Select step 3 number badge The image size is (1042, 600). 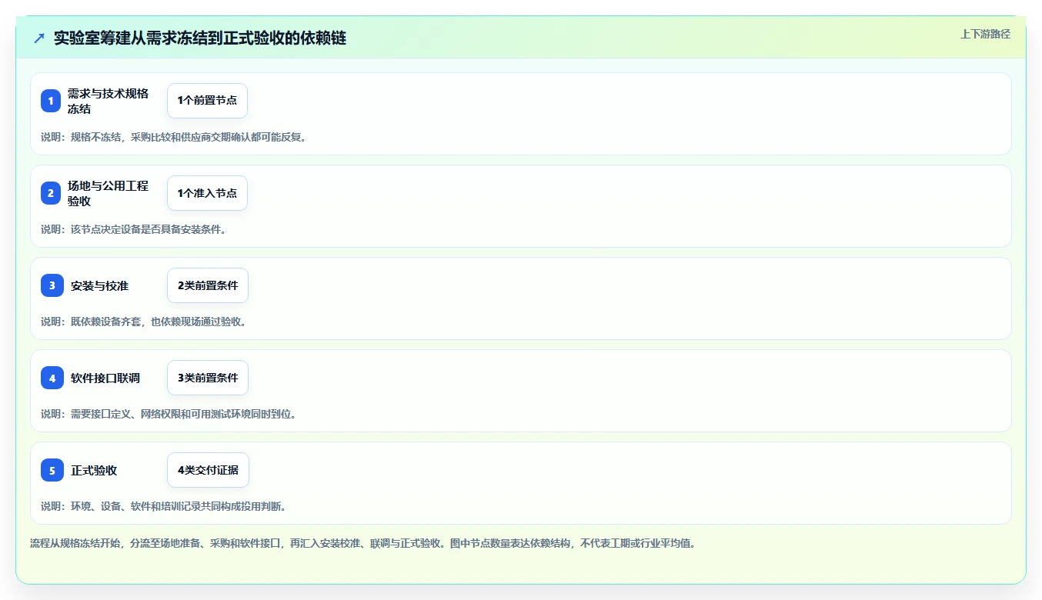(x=52, y=285)
